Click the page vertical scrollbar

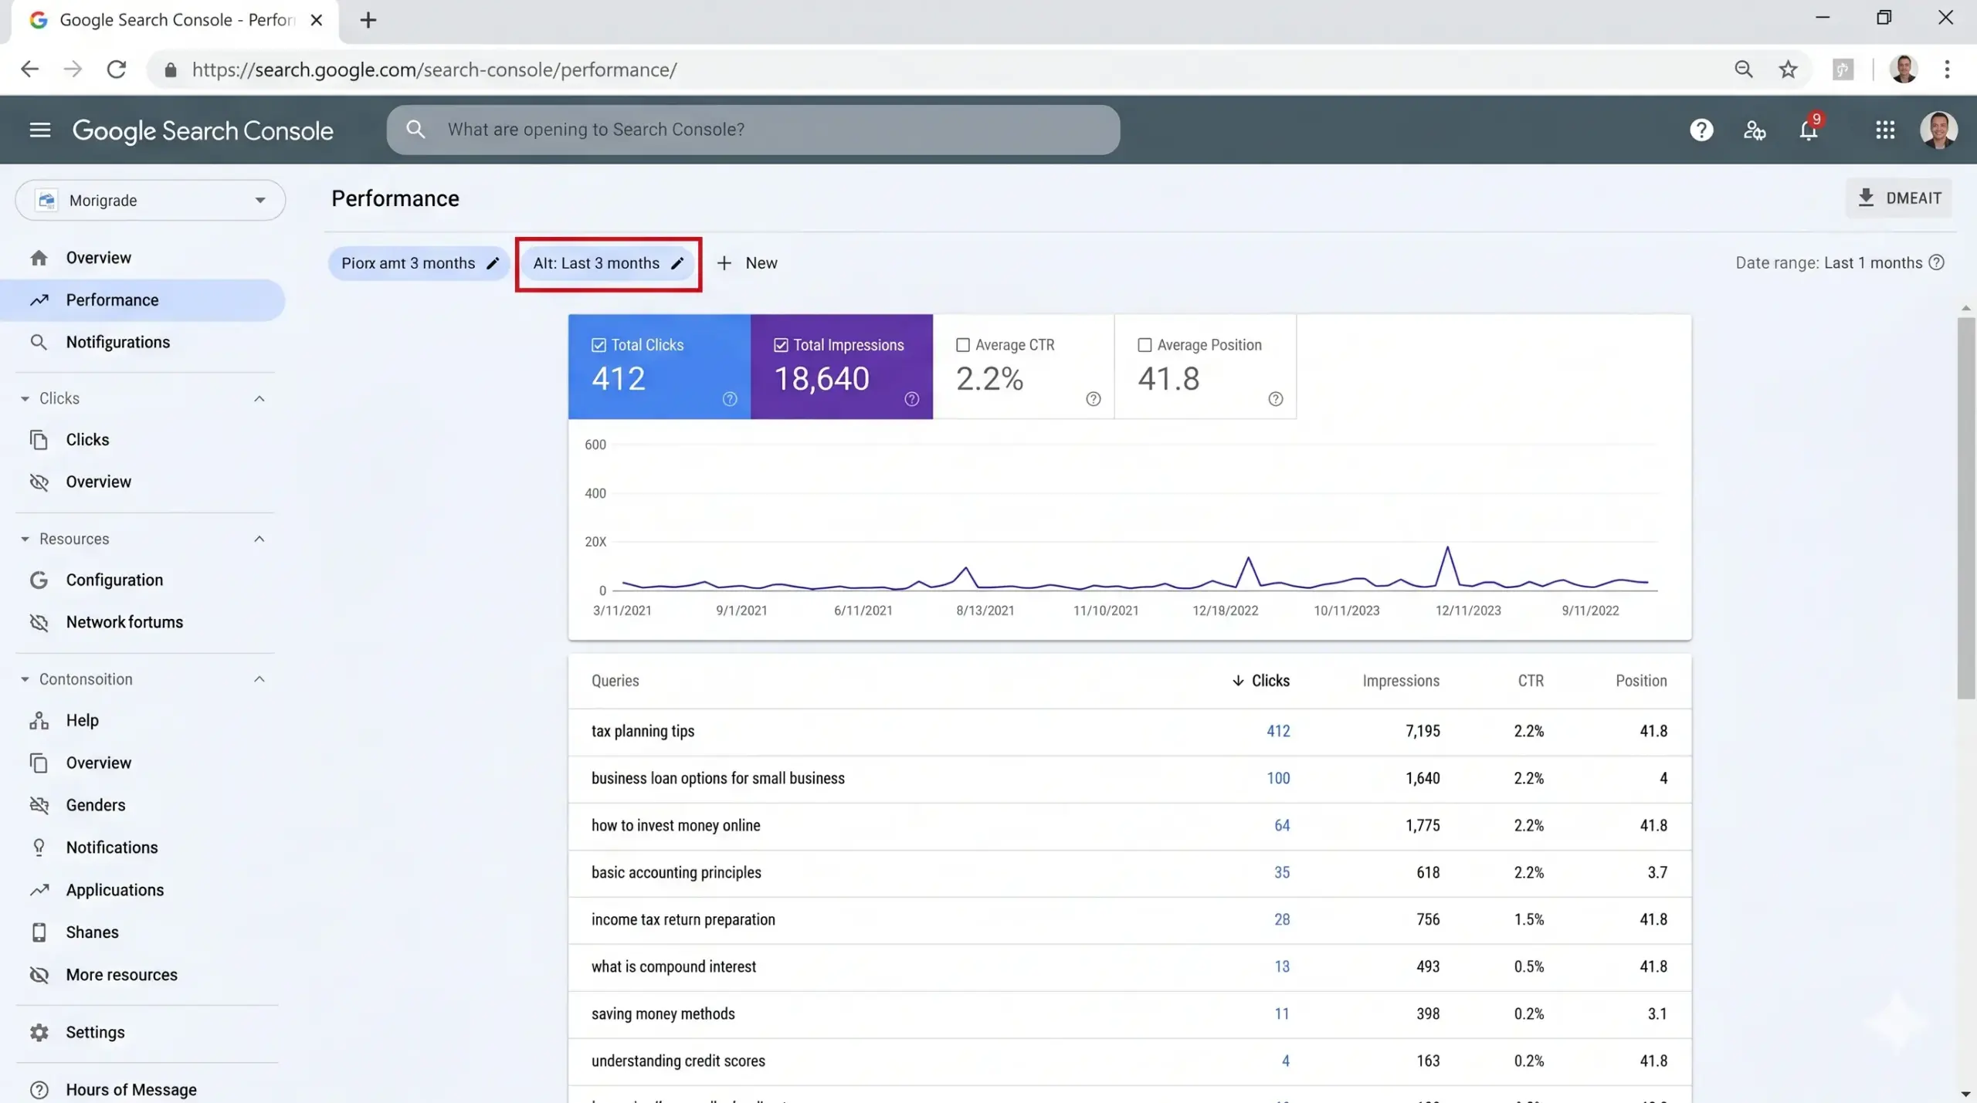coord(1966,508)
